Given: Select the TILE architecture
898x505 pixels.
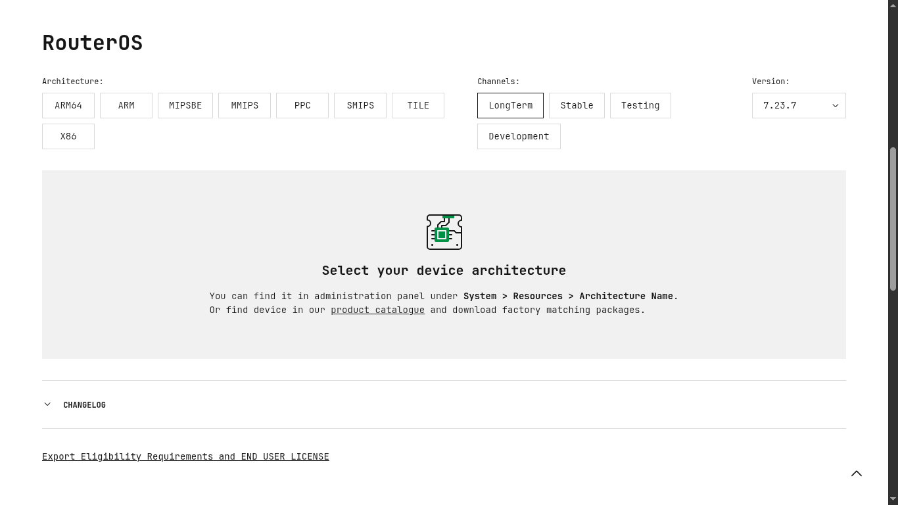Looking at the screenshot, I should coord(418,105).
